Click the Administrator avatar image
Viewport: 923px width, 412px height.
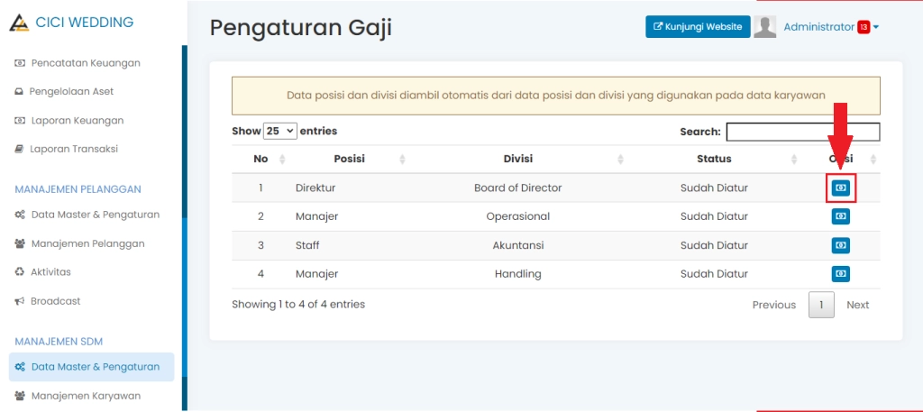point(764,26)
